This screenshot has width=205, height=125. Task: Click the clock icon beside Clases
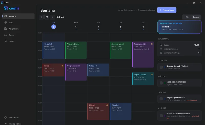point(161,45)
